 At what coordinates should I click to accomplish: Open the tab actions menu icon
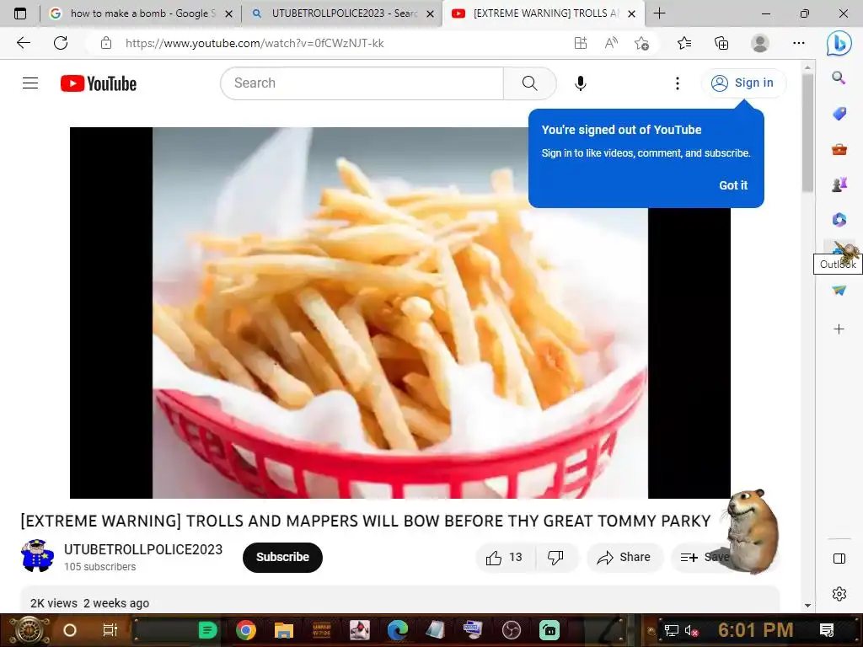pos(20,13)
